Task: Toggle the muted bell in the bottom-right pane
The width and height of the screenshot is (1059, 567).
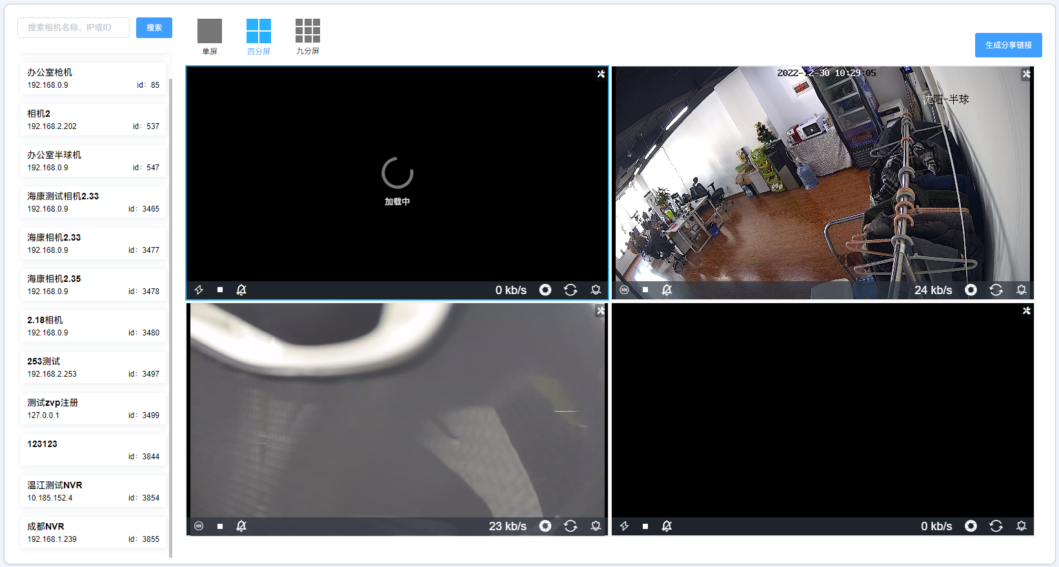Action: click(x=667, y=526)
